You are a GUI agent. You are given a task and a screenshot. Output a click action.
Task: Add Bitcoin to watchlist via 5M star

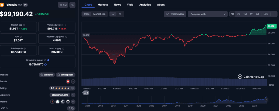tap(63, 5)
